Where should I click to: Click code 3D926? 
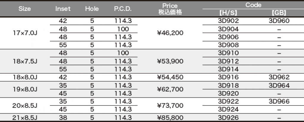[x=229, y=118]
